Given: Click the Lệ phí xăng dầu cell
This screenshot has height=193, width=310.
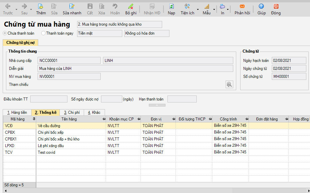Looking at the screenshot, I should tap(71, 146).
